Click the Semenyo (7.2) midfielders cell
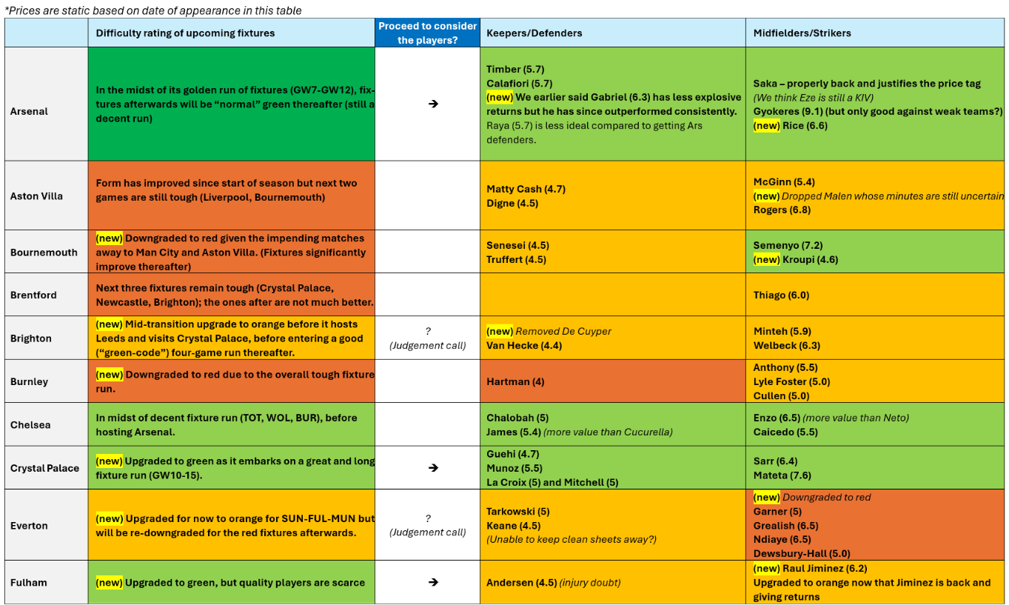 click(788, 245)
